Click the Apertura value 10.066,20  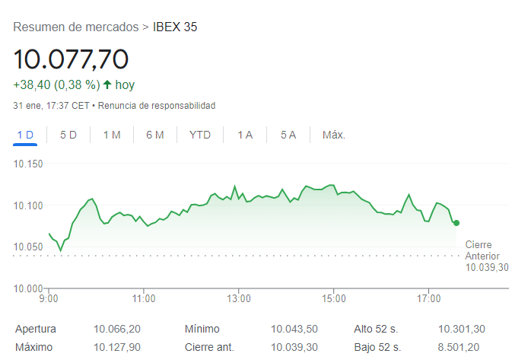click(x=117, y=329)
